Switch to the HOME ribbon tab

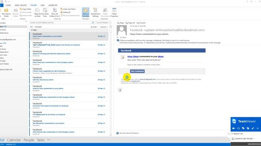click(x=8, y=5)
